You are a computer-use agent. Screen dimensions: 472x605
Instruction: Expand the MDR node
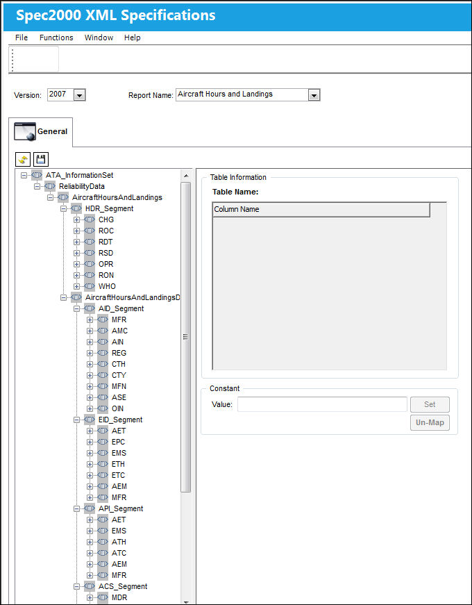pyautogui.click(x=90, y=597)
